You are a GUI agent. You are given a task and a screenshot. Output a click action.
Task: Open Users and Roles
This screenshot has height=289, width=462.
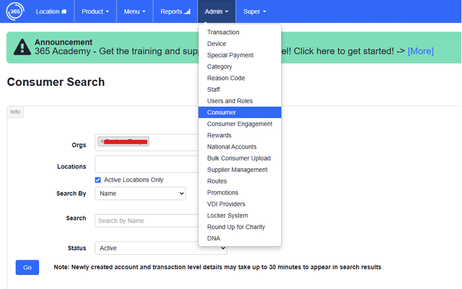tap(240, 101)
